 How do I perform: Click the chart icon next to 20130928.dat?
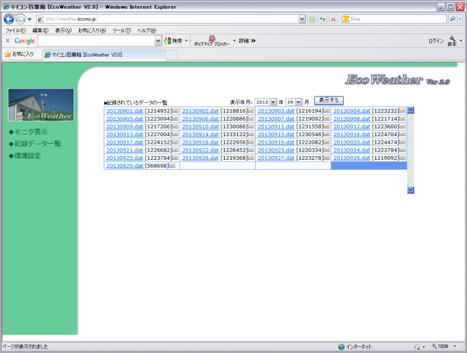click(x=402, y=158)
